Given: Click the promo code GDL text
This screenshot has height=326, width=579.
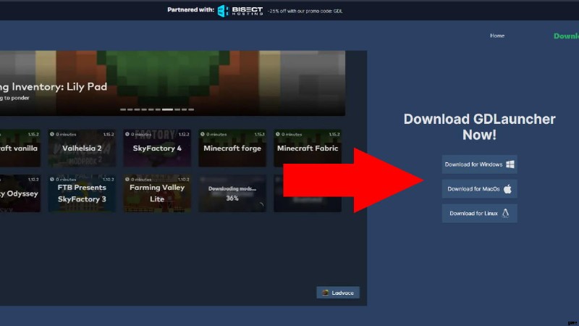Looking at the screenshot, I should point(305,11).
